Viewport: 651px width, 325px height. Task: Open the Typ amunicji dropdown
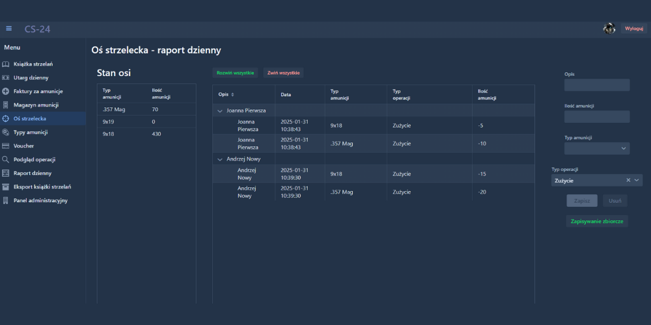coord(596,149)
